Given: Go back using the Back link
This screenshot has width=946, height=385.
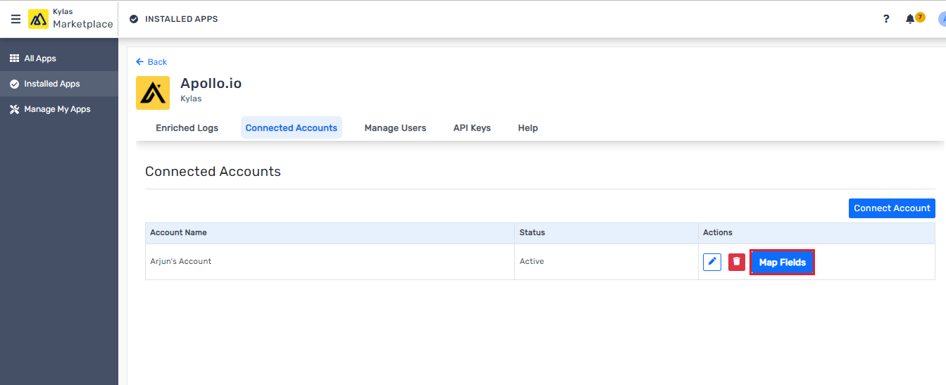Looking at the screenshot, I should (x=151, y=62).
